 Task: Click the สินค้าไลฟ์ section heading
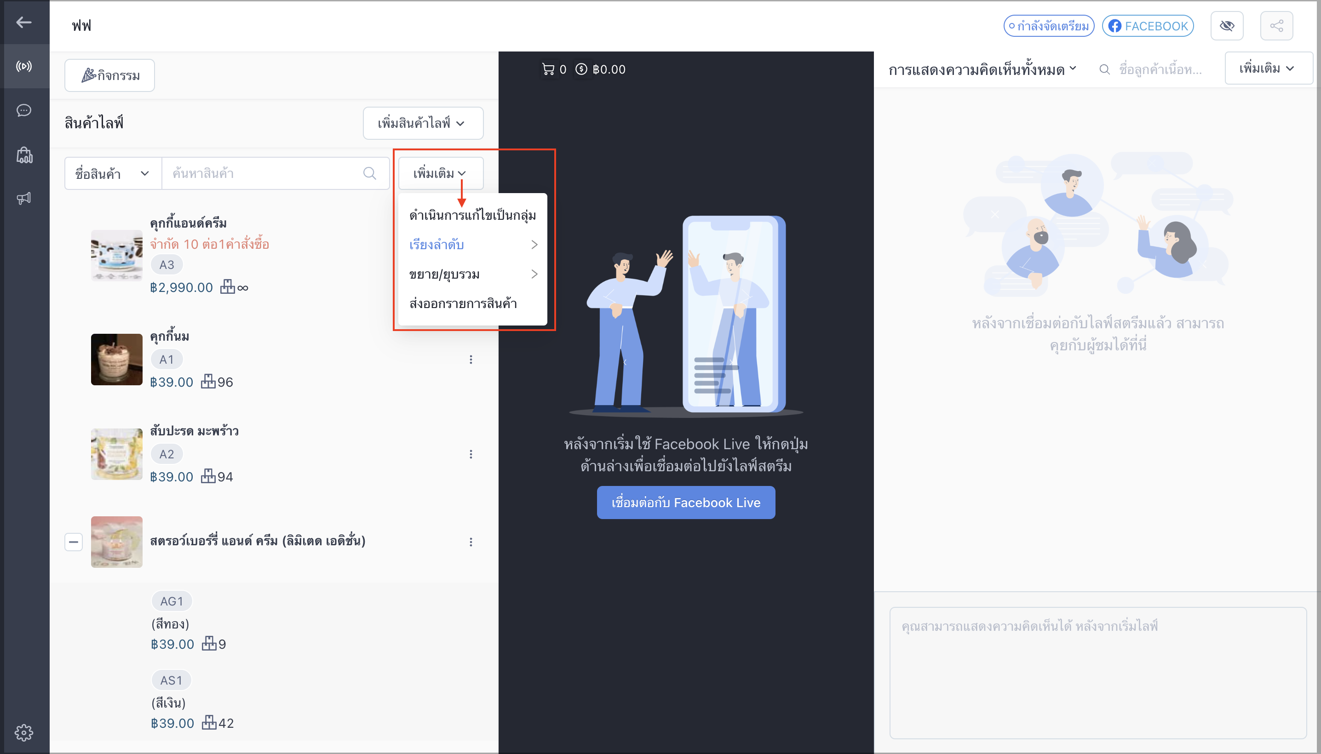(94, 123)
